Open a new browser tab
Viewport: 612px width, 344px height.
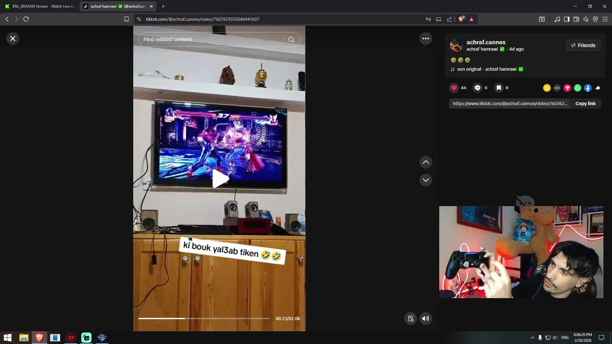(163, 6)
